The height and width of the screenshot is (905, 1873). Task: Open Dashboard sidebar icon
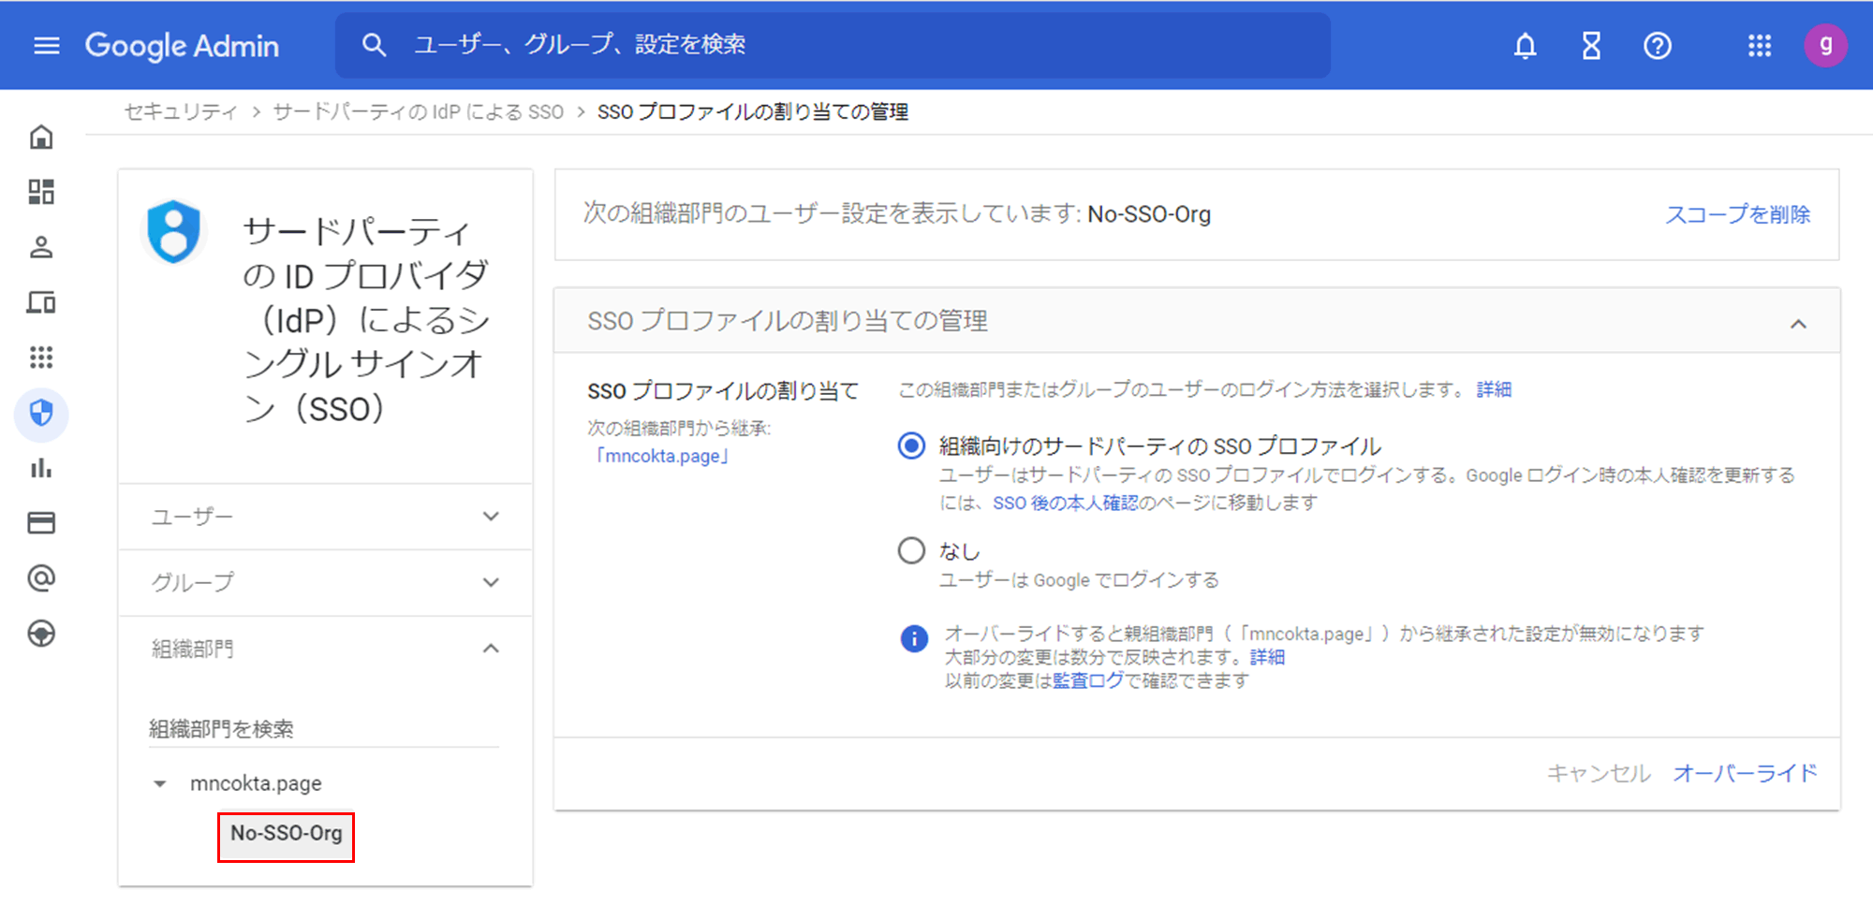click(41, 192)
